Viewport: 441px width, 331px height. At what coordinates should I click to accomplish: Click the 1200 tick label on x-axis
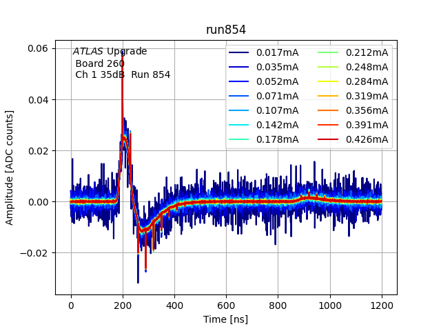pos(382,305)
